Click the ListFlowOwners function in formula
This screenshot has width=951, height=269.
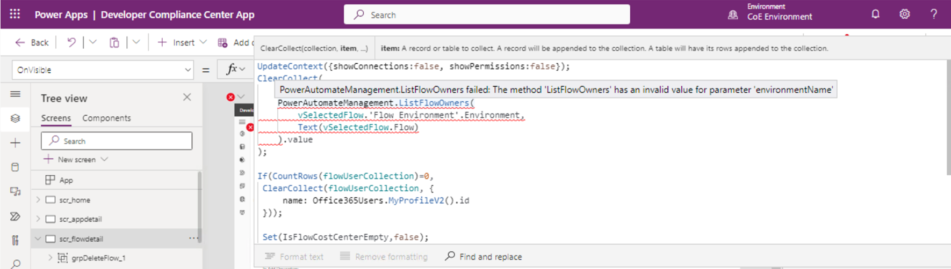point(434,103)
